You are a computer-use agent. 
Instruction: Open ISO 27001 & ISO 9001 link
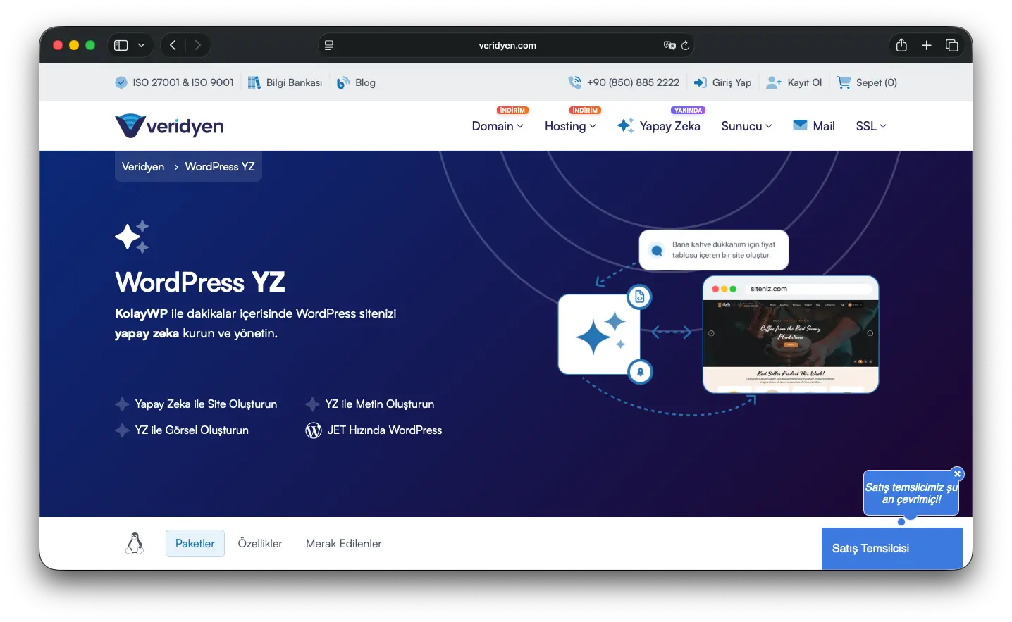tap(183, 82)
